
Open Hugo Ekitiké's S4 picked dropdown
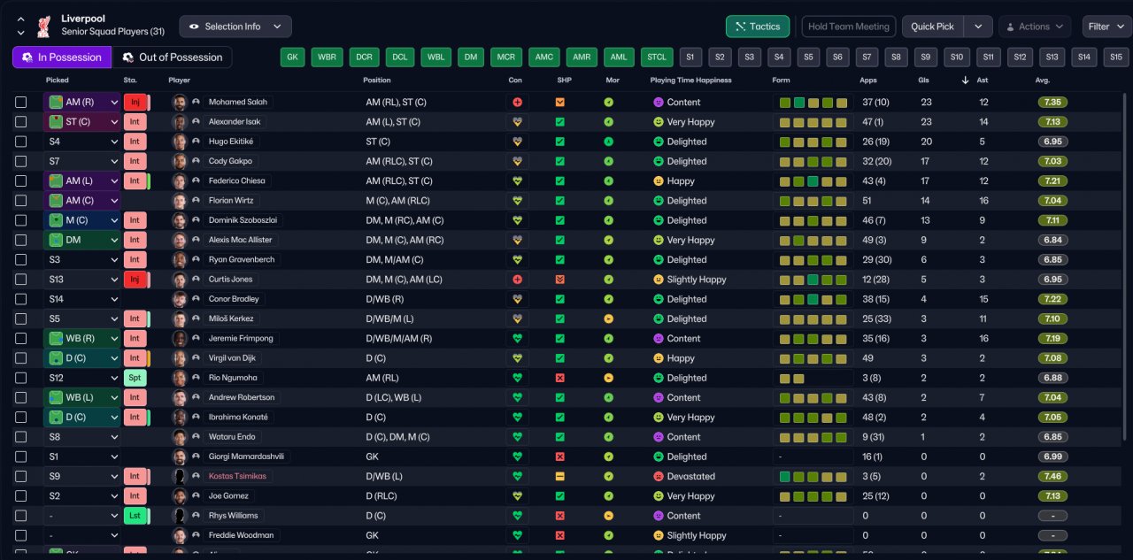point(82,142)
